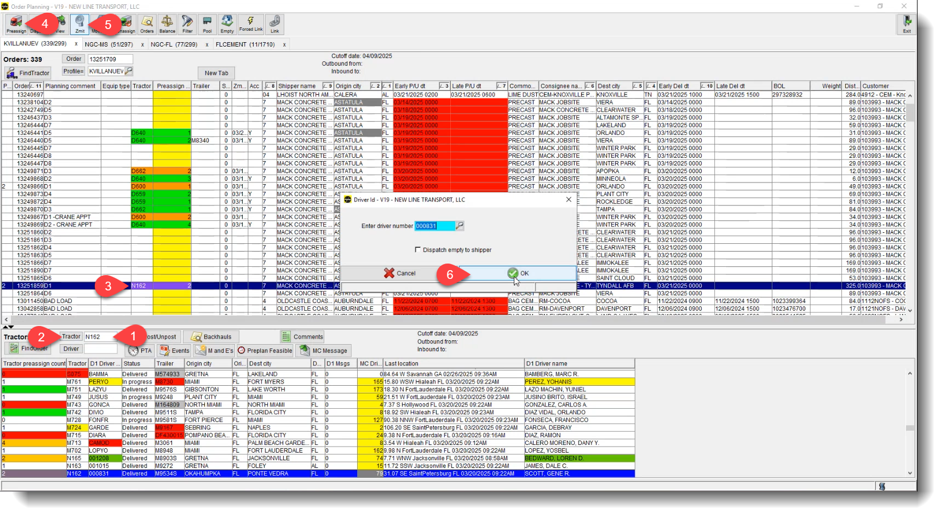Click the FindTractor button
The image size is (946, 520).
[x=27, y=72]
